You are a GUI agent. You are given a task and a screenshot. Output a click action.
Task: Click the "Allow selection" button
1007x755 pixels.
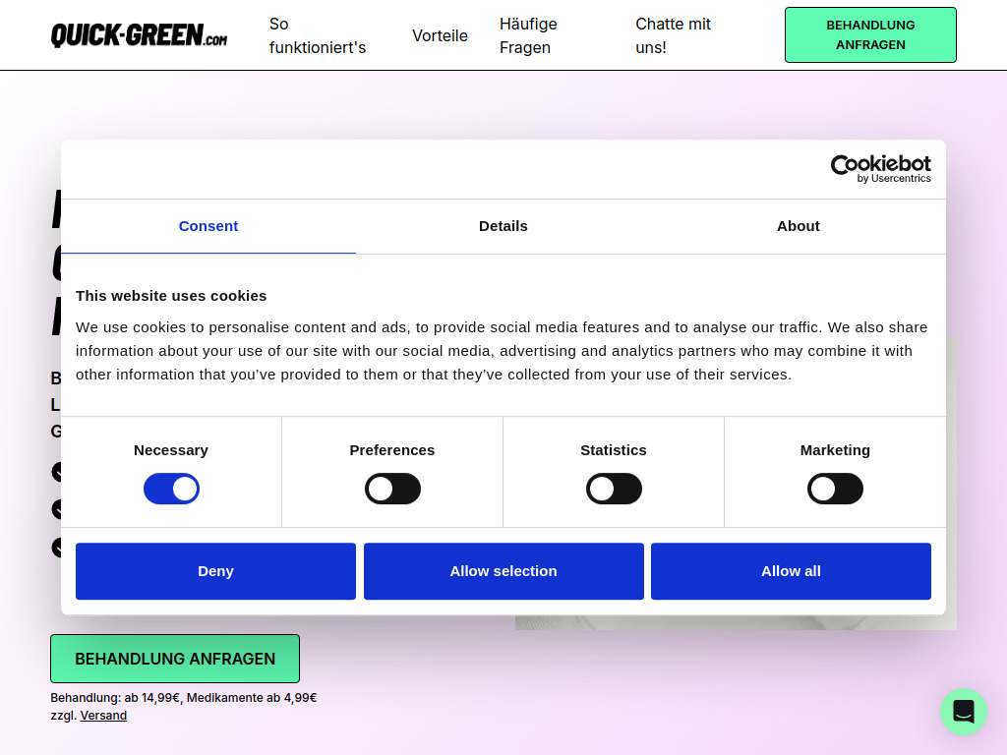503,570
